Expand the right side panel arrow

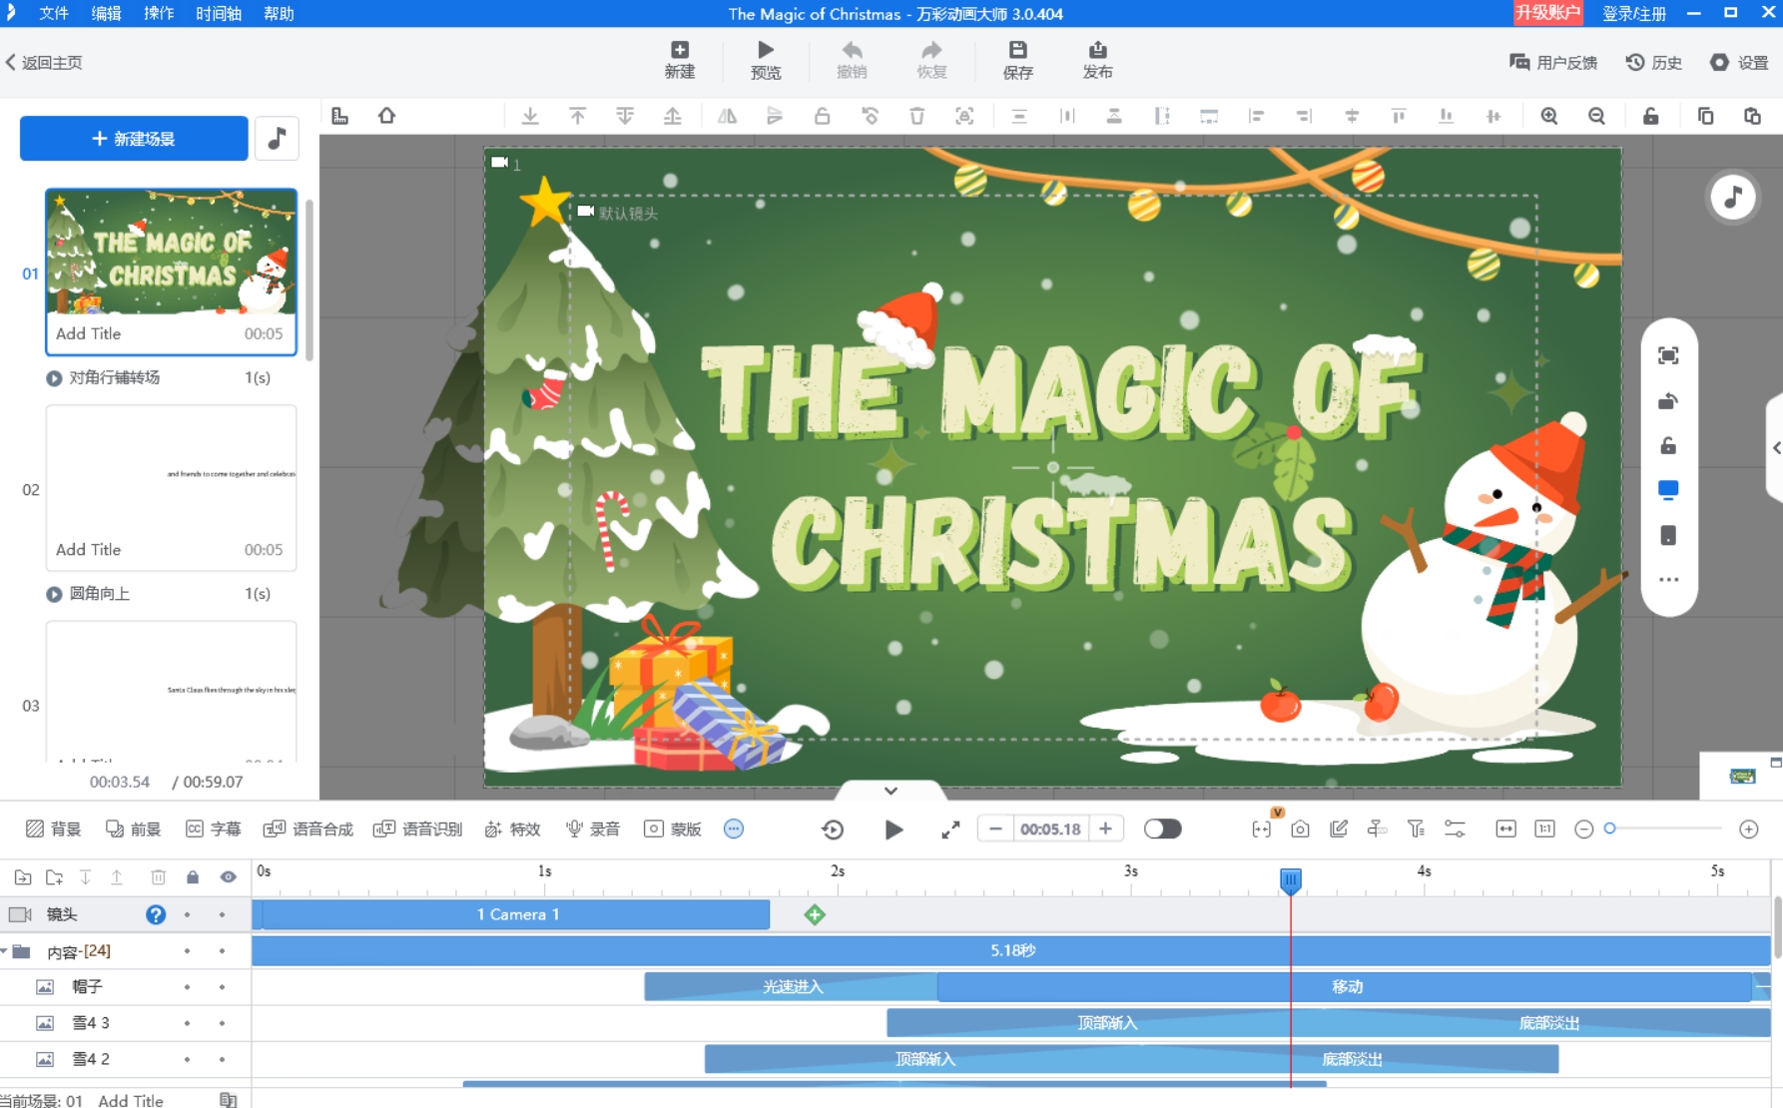pos(1776,448)
